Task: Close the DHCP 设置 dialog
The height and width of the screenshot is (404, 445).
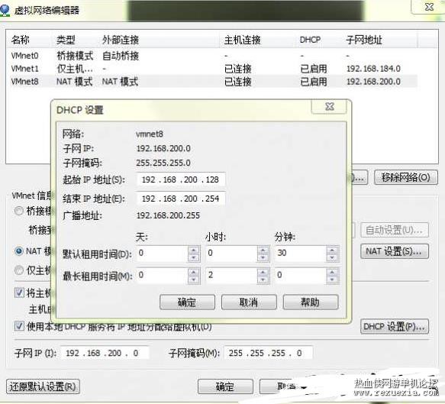Action: pyautogui.click(x=329, y=107)
